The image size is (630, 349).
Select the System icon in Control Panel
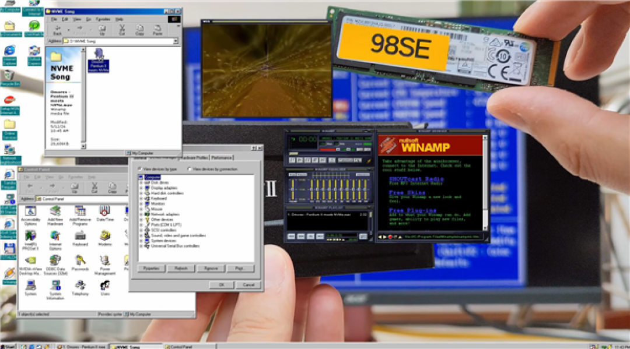tap(30, 288)
